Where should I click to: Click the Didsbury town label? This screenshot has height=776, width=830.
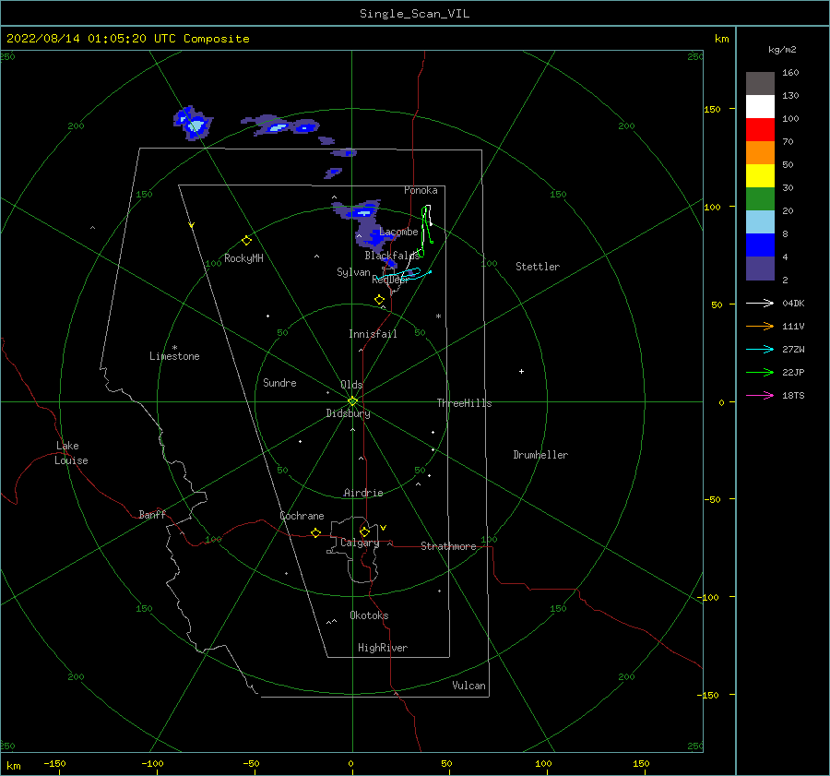click(x=348, y=413)
